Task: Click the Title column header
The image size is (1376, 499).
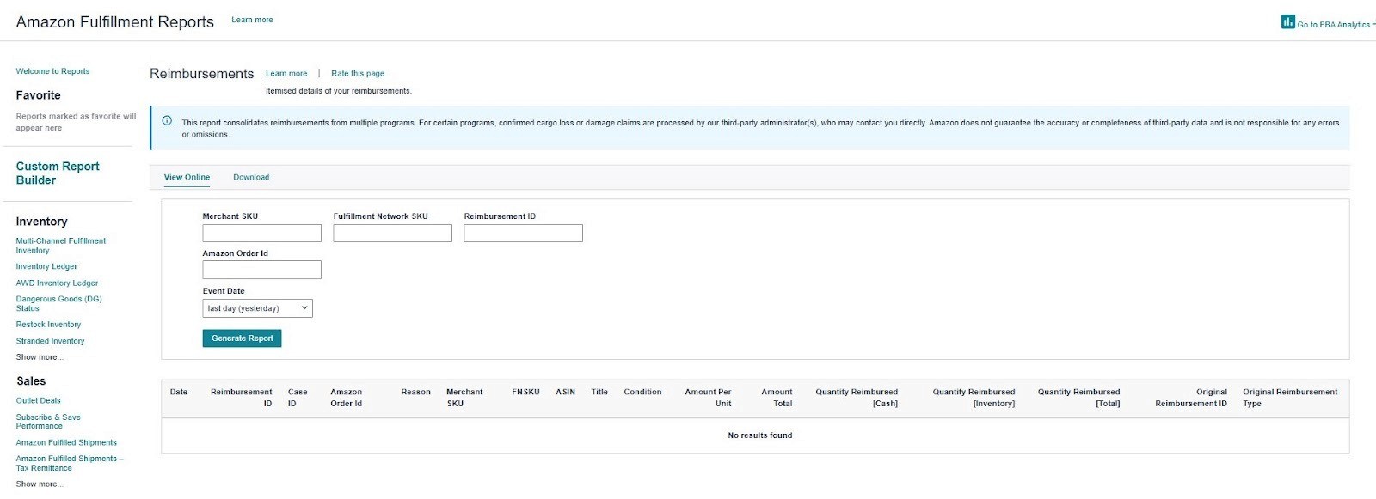Action: (599, 392)
